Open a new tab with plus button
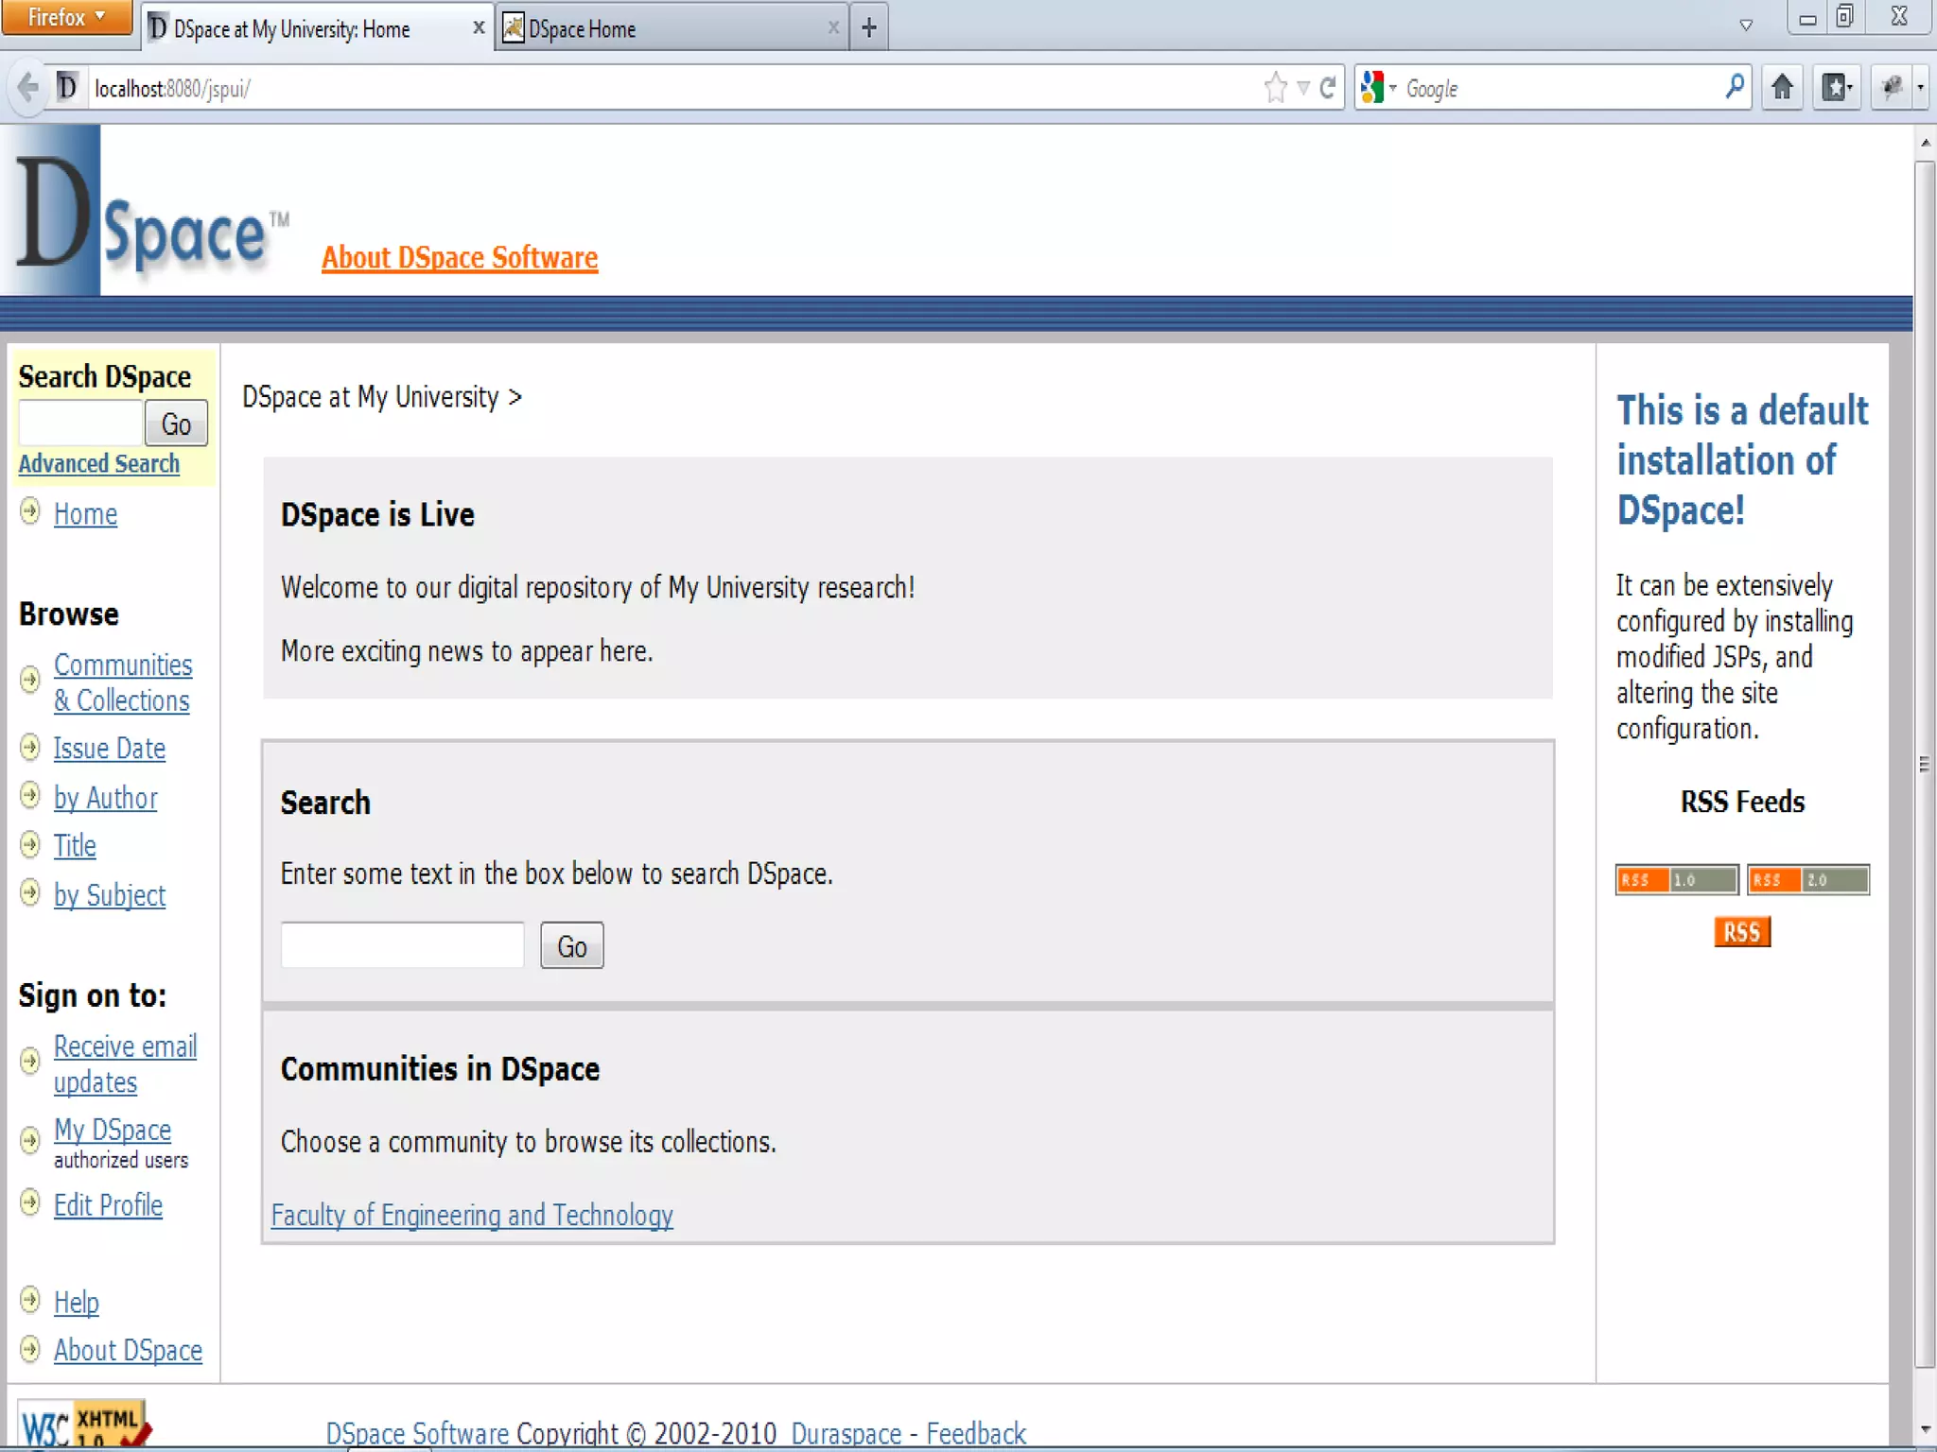The width and height of the screenshot is (1937, 1452). click(x=869, y=28)
